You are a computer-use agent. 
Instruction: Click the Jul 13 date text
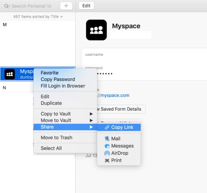tap(91, 156)
